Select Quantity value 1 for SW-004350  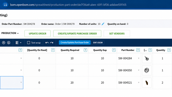click(162, 70)
